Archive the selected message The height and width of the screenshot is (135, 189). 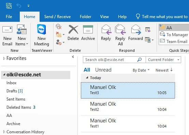(88, 32)
